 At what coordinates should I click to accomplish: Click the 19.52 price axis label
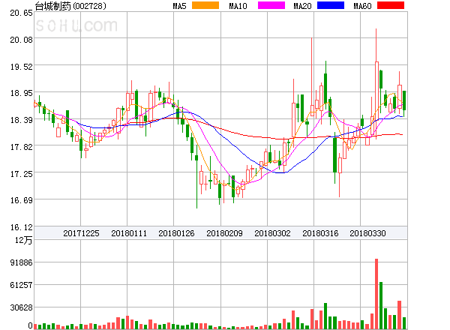(21, 67)
